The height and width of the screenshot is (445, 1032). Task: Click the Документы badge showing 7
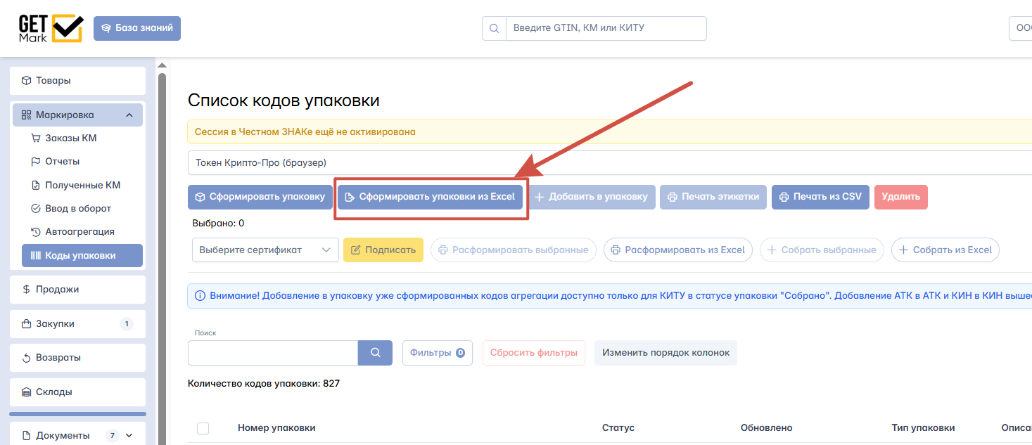tap(113, 436)
